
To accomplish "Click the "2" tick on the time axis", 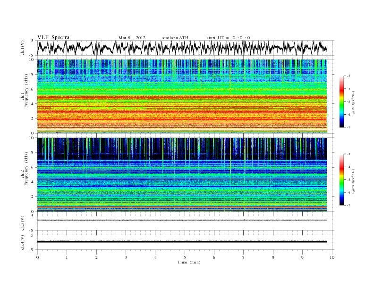I will pyautogui.click(x=96, y=257).
